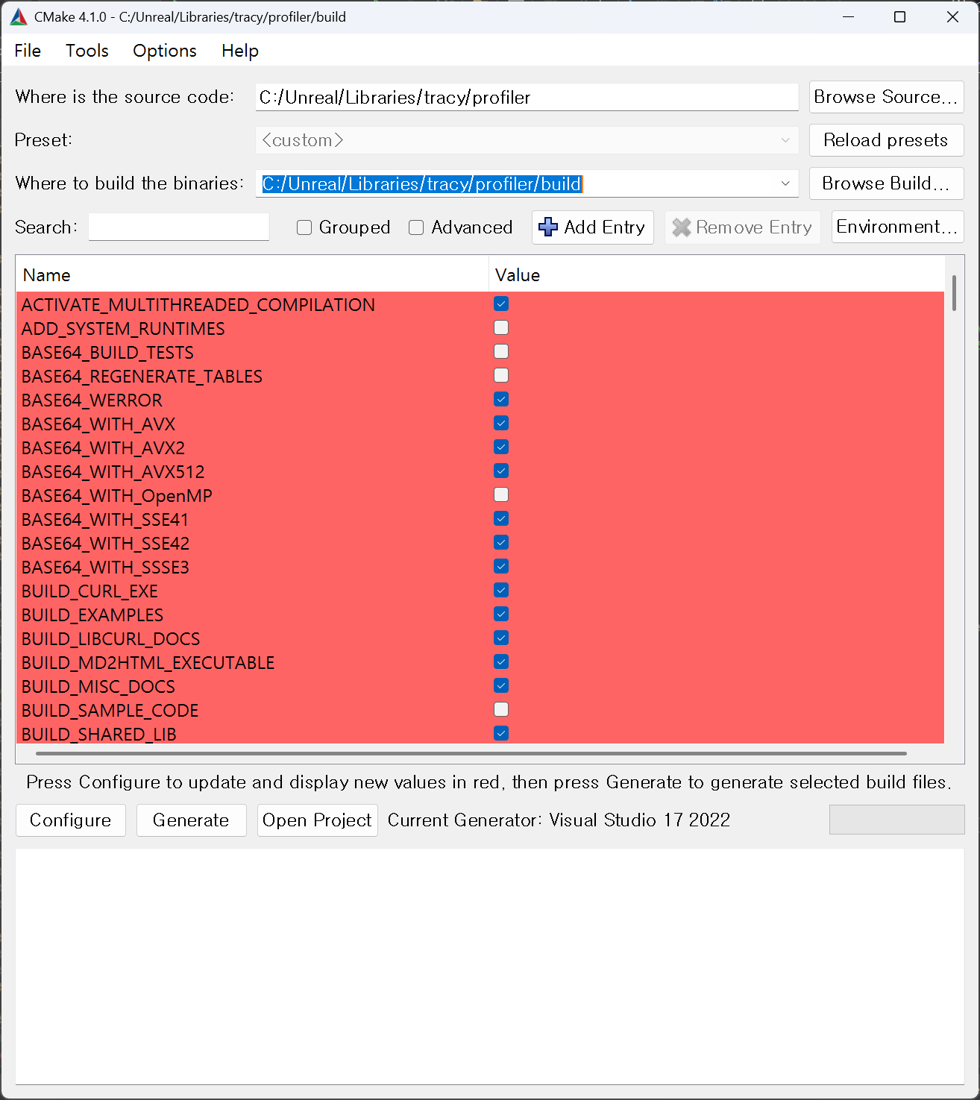Check BASE64_REGENERATE_TABLES value box
Image resolution: width=980 pixels, height=1100 pixels.
click(501, 376)
